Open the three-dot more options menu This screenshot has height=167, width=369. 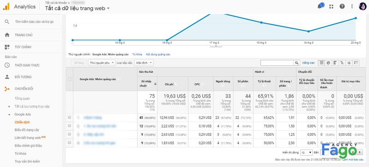click(352, 6)
